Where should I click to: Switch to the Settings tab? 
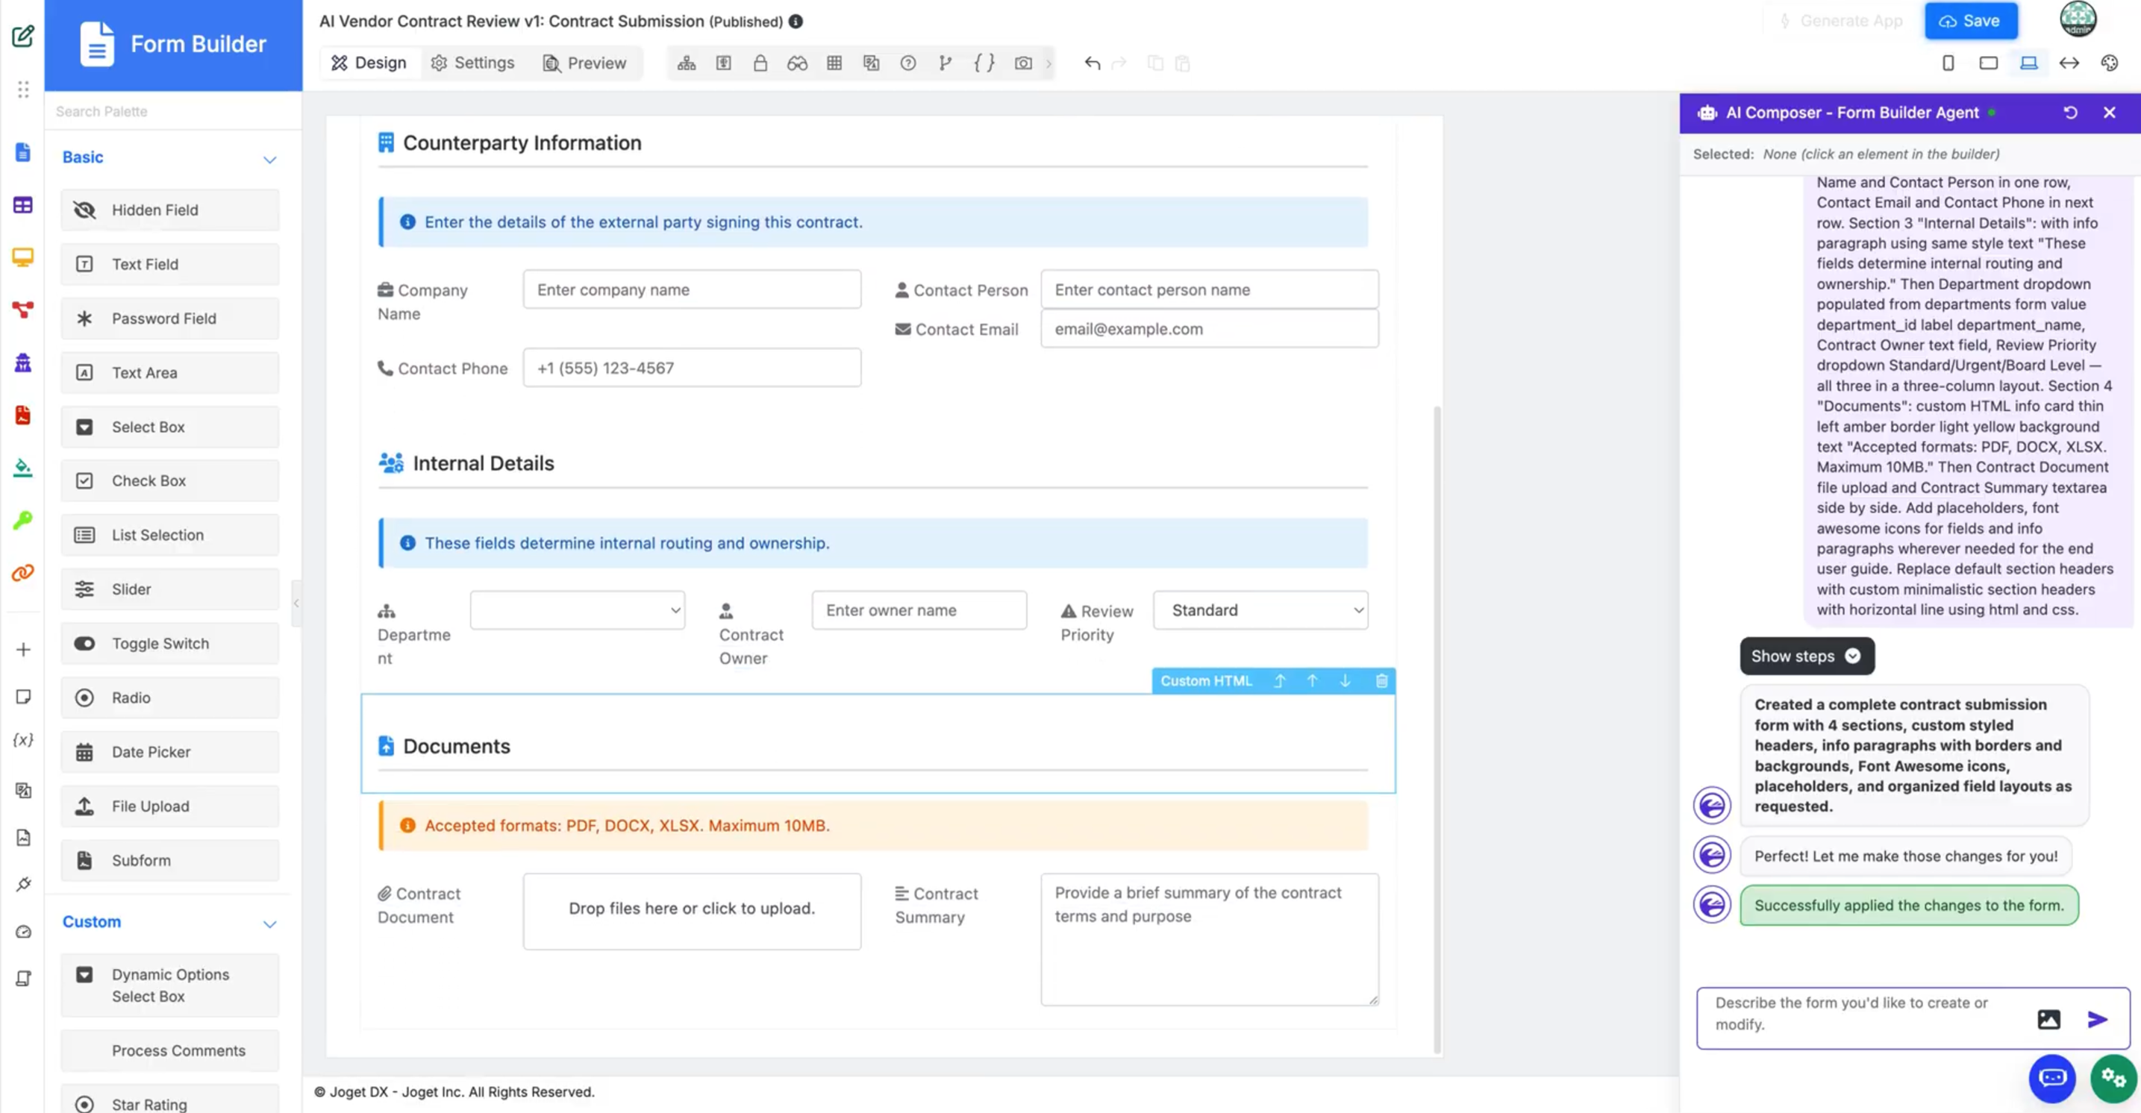472,63
